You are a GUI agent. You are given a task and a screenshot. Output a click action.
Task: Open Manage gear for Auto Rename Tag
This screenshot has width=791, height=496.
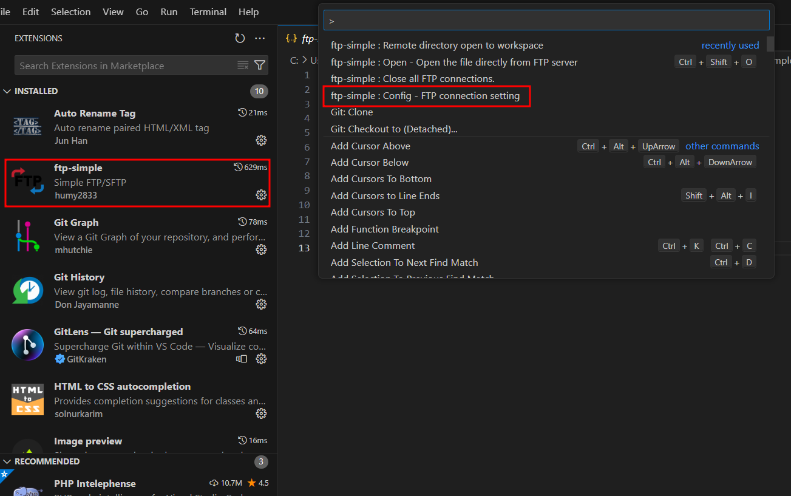pyautogui.click(x=261, y=140)
